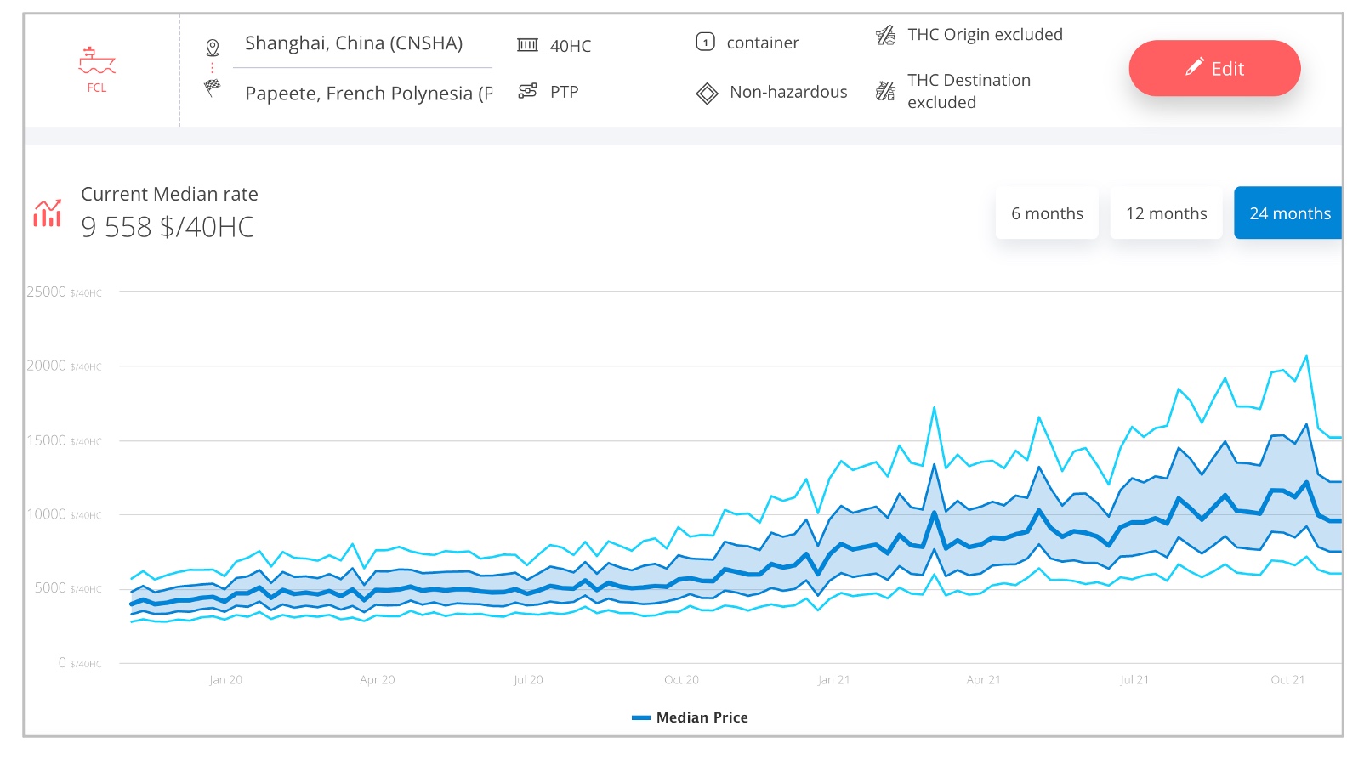Click the Jan 21 axis label
1364x760 pixels.
pyautogui.click(x=833, y=680)
